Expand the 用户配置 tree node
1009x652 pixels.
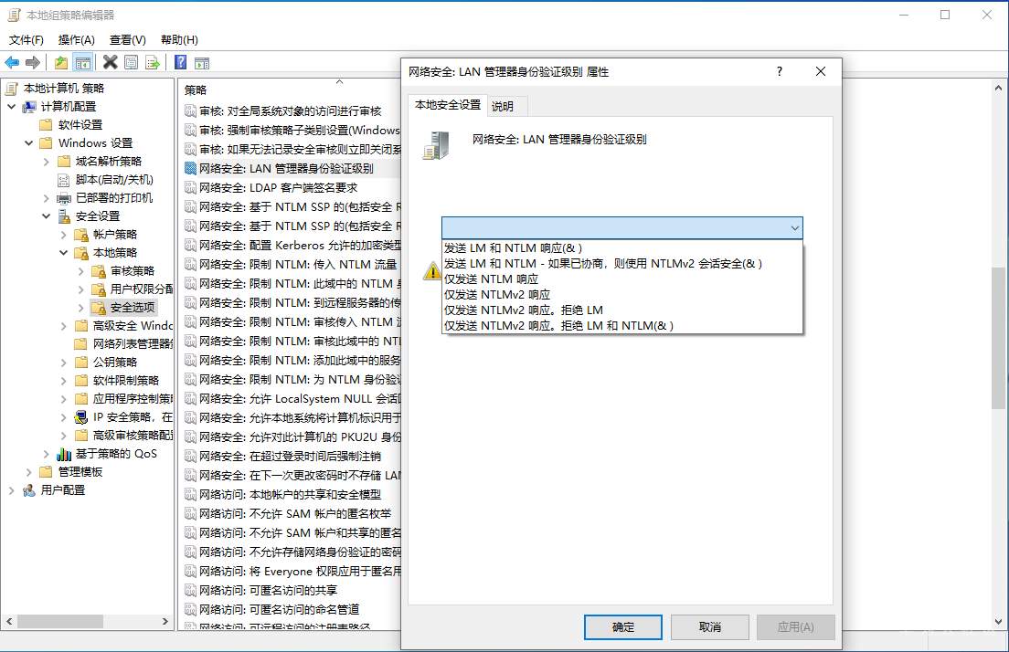pos(11,490)
